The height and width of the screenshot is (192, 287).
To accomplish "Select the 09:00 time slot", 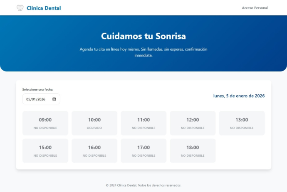I will tap(45, 123).
